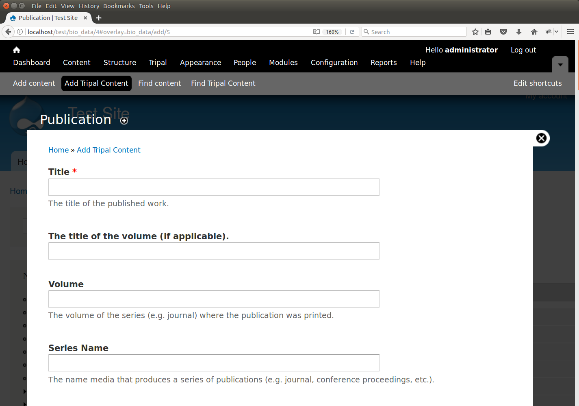Go back using the browser back arrow
Screen dimensions: 579x406
pos(8,32)
